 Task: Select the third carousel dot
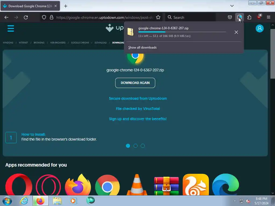(143, 146)
